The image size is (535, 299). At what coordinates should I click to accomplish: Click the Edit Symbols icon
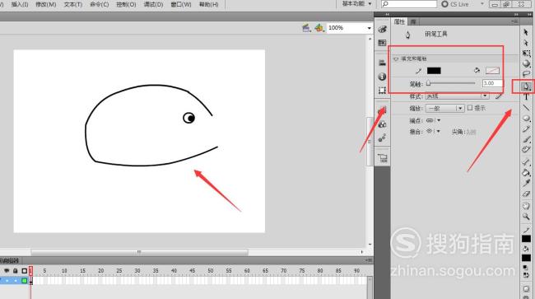tap(319, 28)
